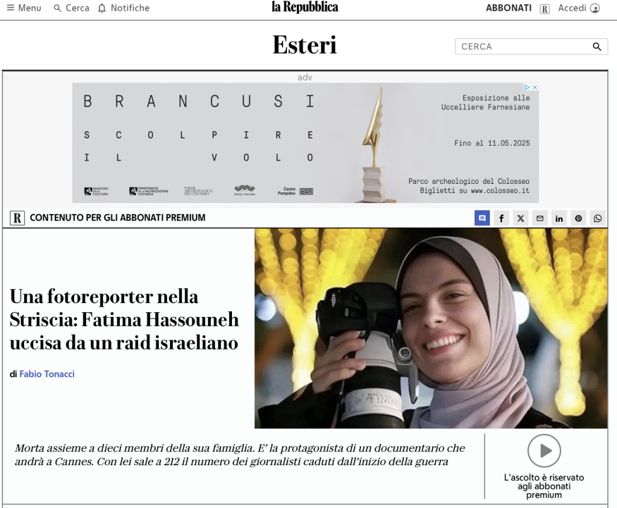The width and height of the screenshot is (617, 508).
Task: Go to la Repubblica homepage logo
Action: 304,7
